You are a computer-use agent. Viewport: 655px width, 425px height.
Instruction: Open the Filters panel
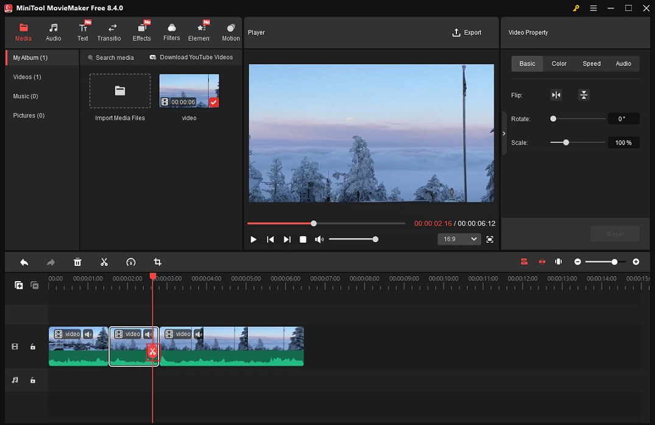click(x=171, y=32)
